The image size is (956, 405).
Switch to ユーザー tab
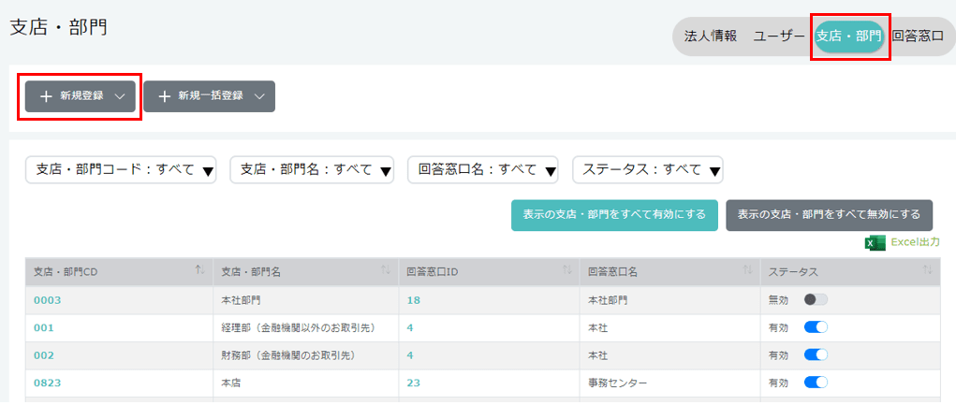[x=779, y=36]
